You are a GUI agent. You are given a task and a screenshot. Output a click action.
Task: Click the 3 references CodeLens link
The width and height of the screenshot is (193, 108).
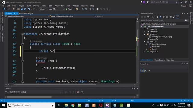coord(36,41)
